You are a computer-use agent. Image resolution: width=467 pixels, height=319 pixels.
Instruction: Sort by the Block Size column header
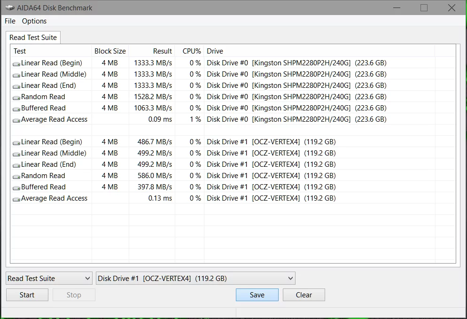110,51
